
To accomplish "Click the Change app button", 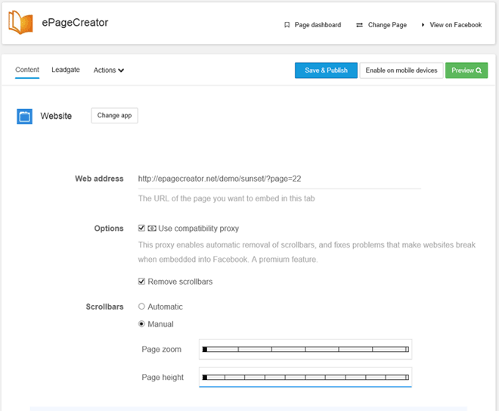I will pos(114,116).
